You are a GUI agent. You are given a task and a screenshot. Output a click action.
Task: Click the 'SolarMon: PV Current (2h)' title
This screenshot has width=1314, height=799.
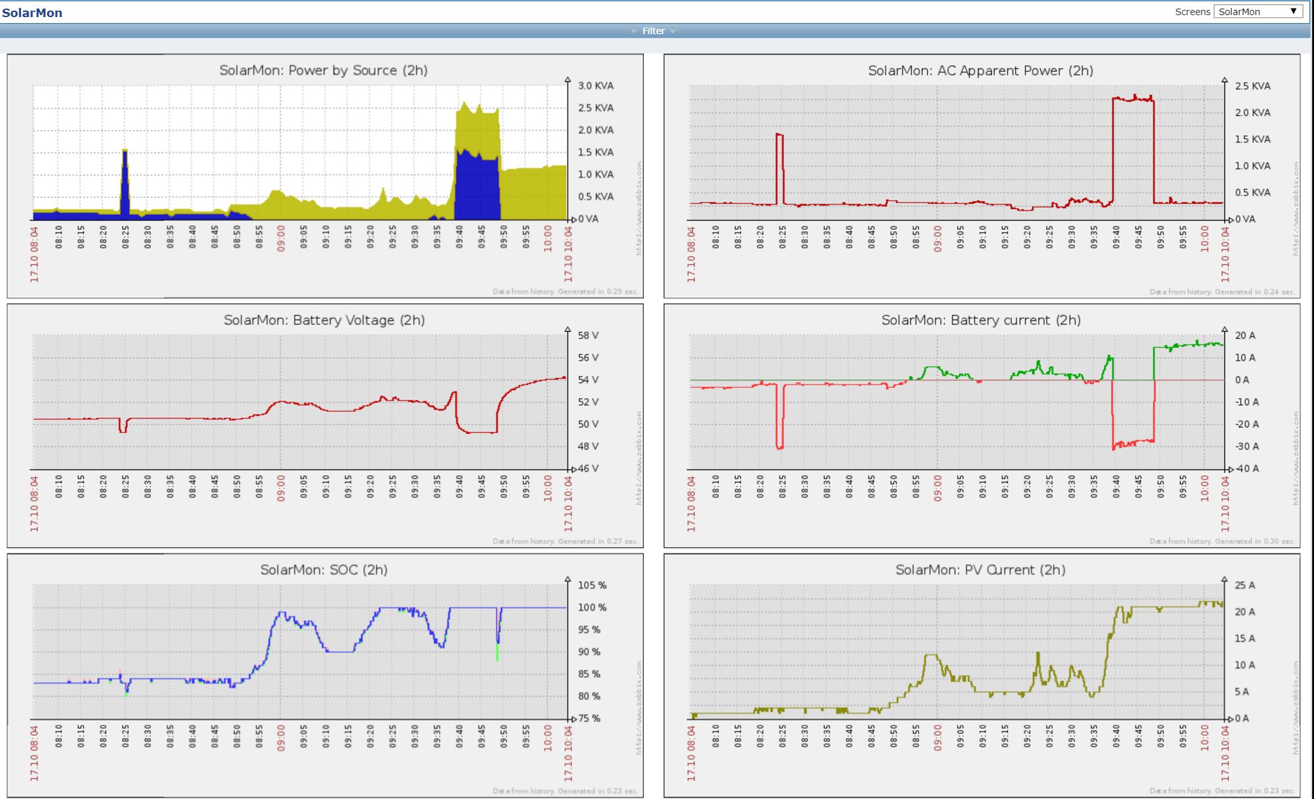tap(980, 570)
